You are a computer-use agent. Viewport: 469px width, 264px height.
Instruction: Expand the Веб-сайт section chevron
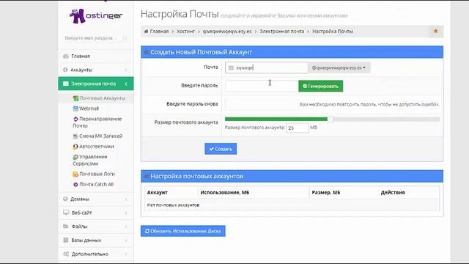[x=126, y=213]
